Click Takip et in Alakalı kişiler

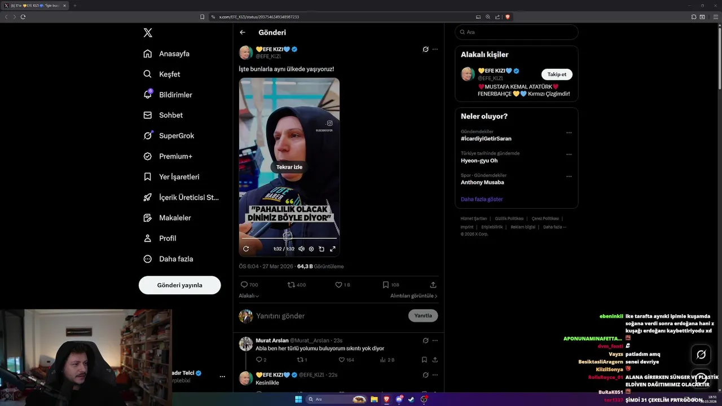[x=557, y=74]
